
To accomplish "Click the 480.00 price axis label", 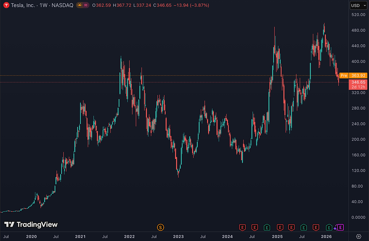I will [358, 30].
